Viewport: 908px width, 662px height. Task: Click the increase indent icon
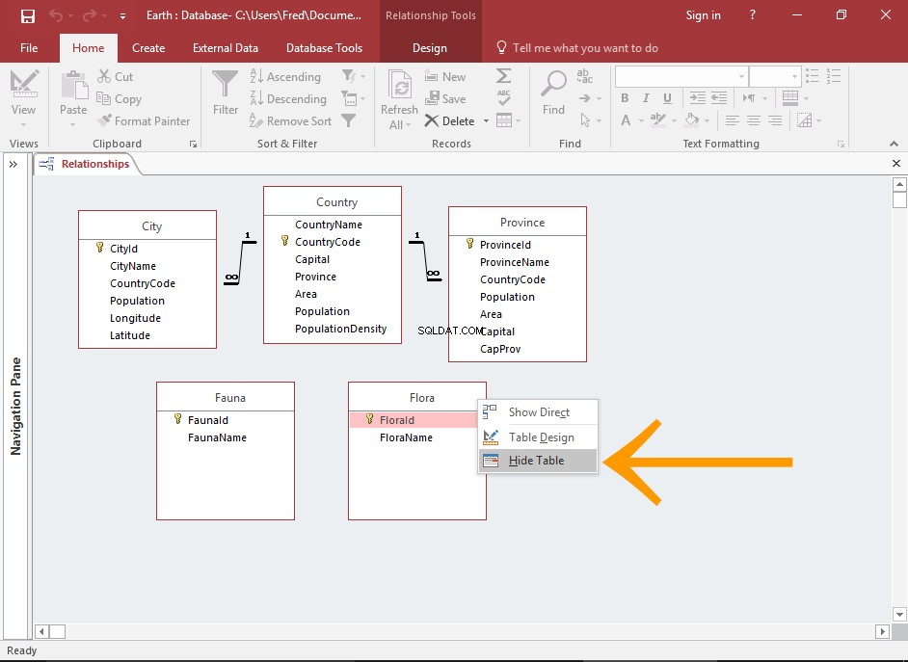tap(698, 97)
